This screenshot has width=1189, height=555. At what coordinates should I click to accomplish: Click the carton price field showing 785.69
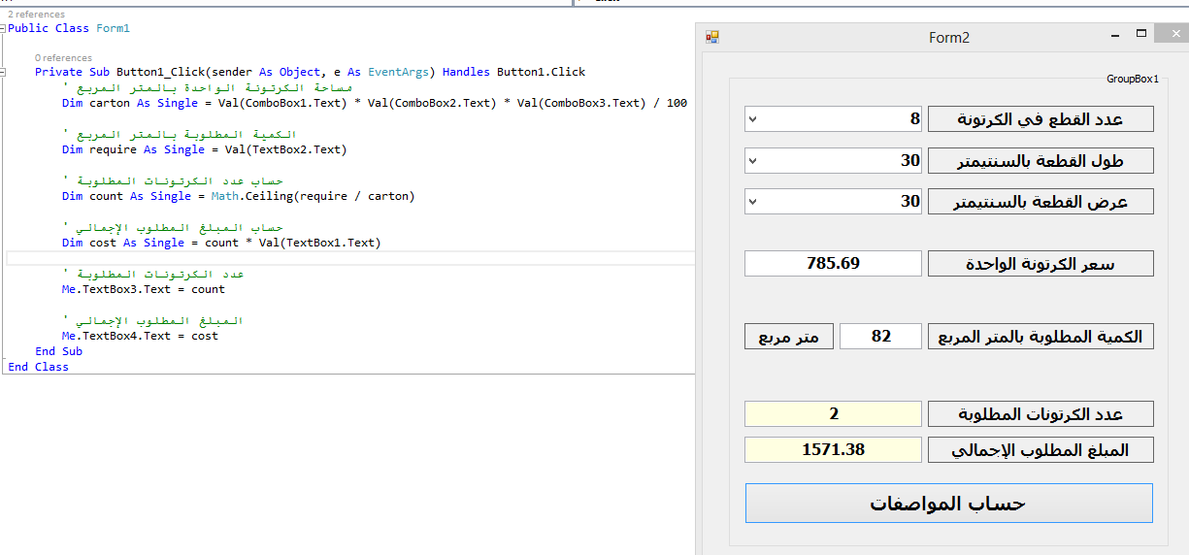click(833, 263)
